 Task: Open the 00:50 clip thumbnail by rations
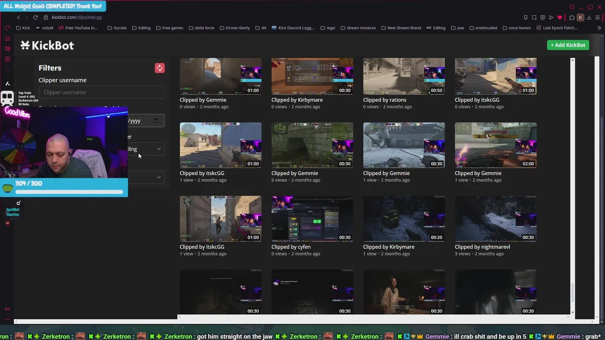(404, 76)
